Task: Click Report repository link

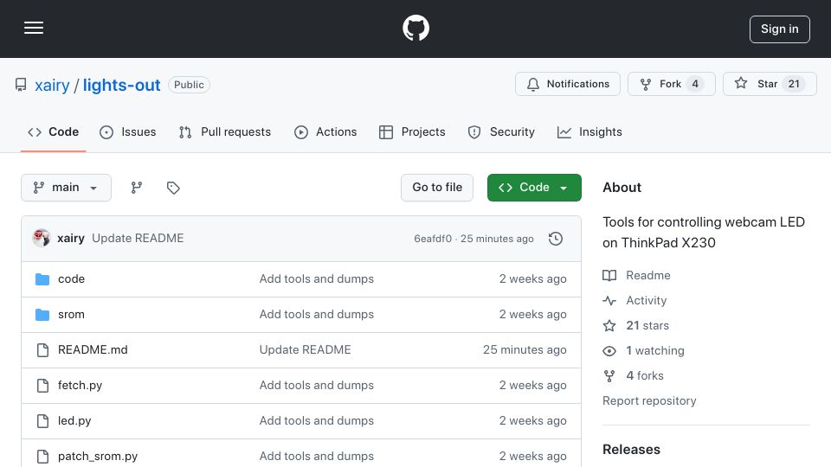Action: click(x=649, y=400)
